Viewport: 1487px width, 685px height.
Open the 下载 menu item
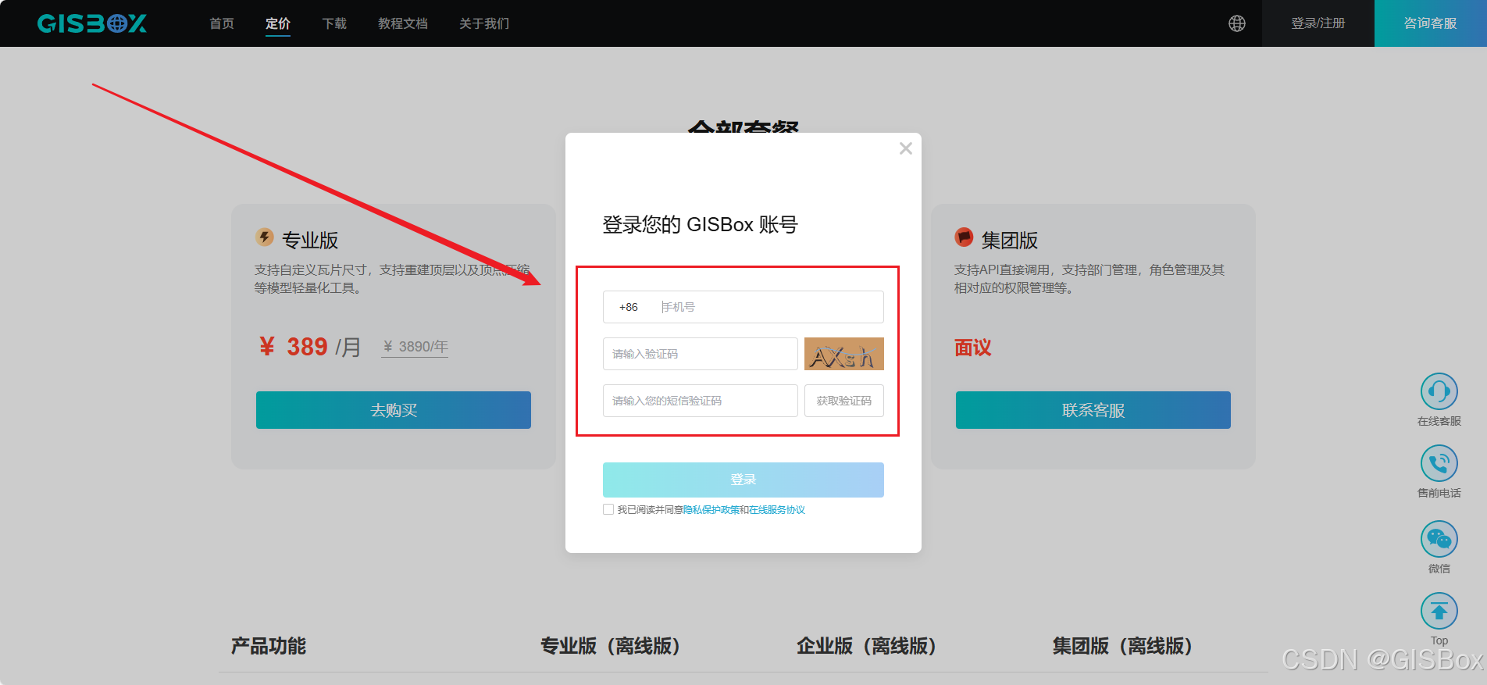(334, 23)
